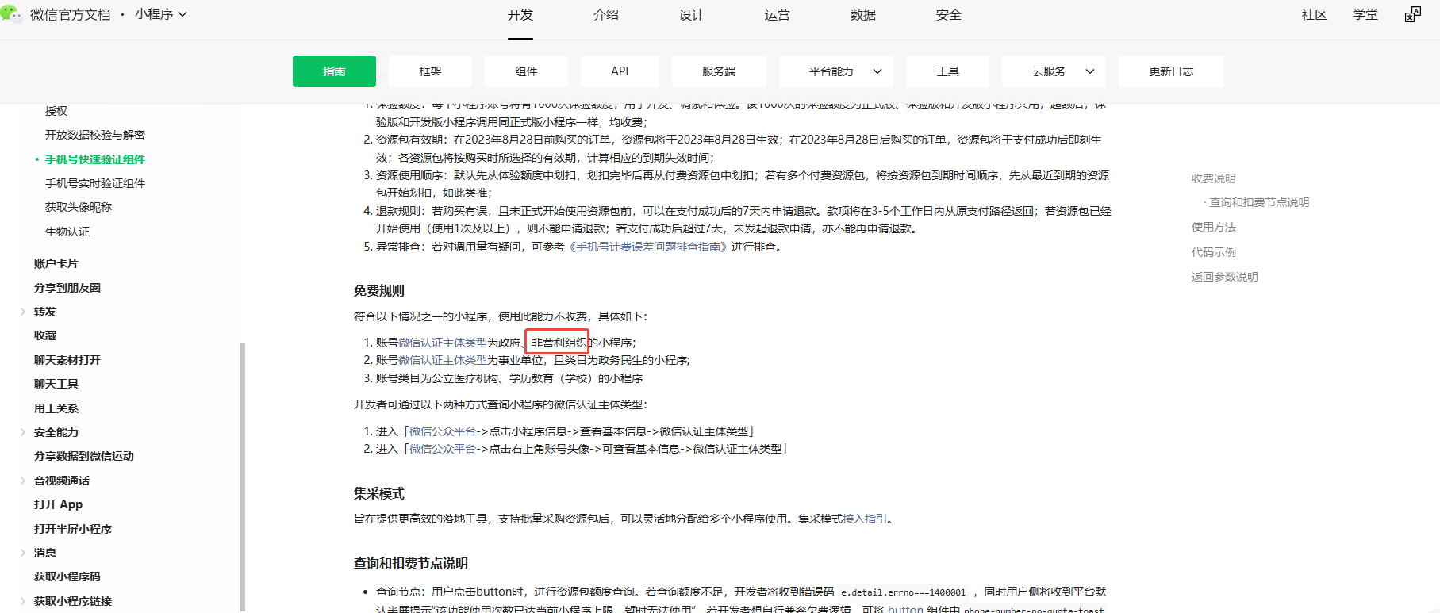Follow the 接入指引 link under 集采模式
This screenshot has height=613, width=1440.
[865, 519]
